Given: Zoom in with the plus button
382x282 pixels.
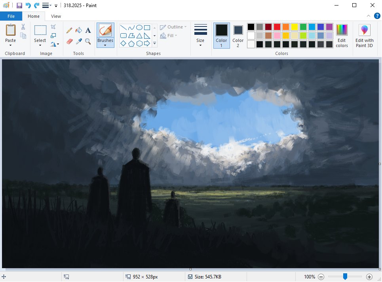Looking at the screenshot, I should pos(369,276).
